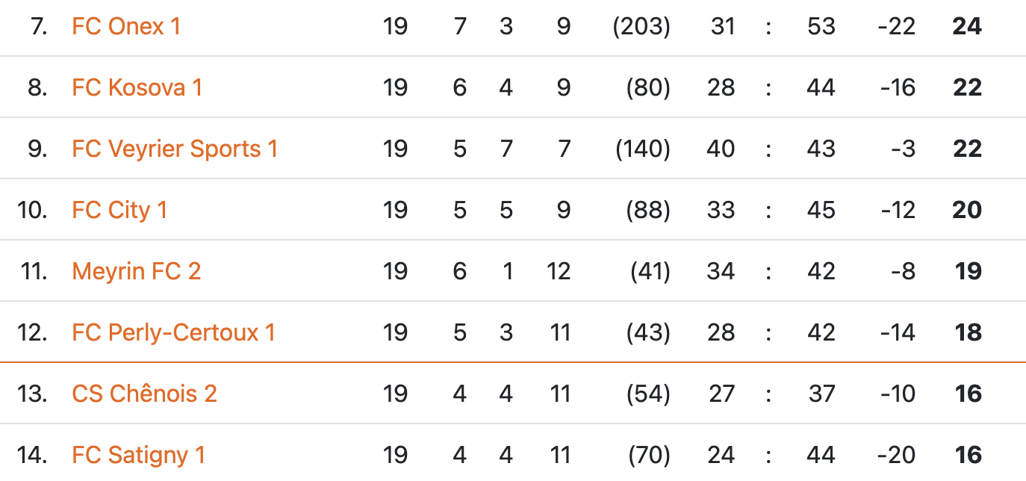Click the (41) value in Meyrin FC row

pyautogui.click(x=650, y=272)
